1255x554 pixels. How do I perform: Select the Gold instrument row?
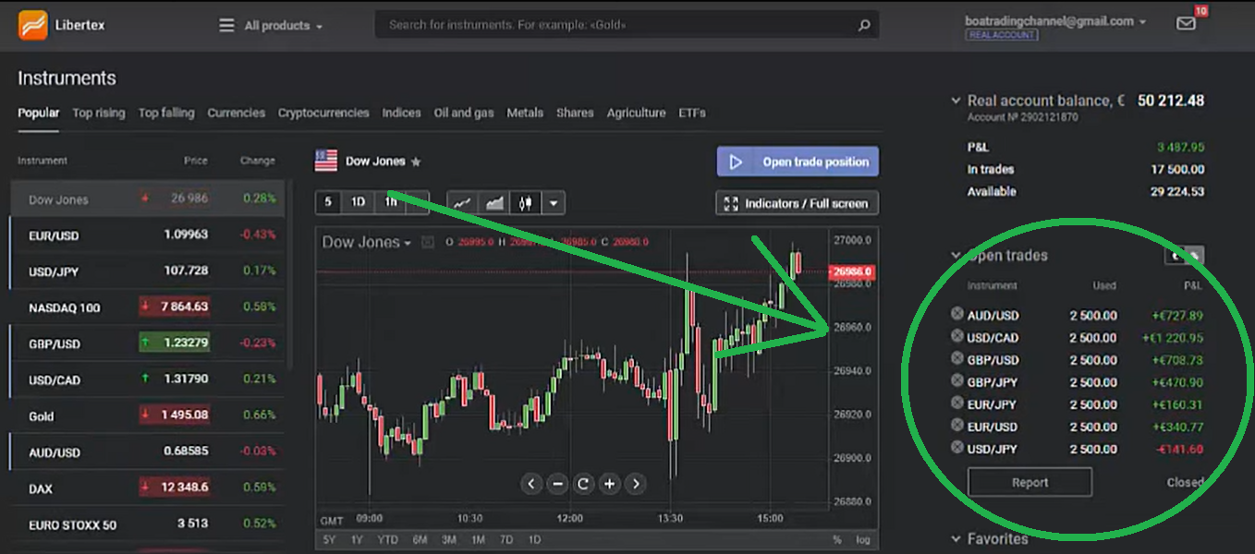click(x=148, y=415)
